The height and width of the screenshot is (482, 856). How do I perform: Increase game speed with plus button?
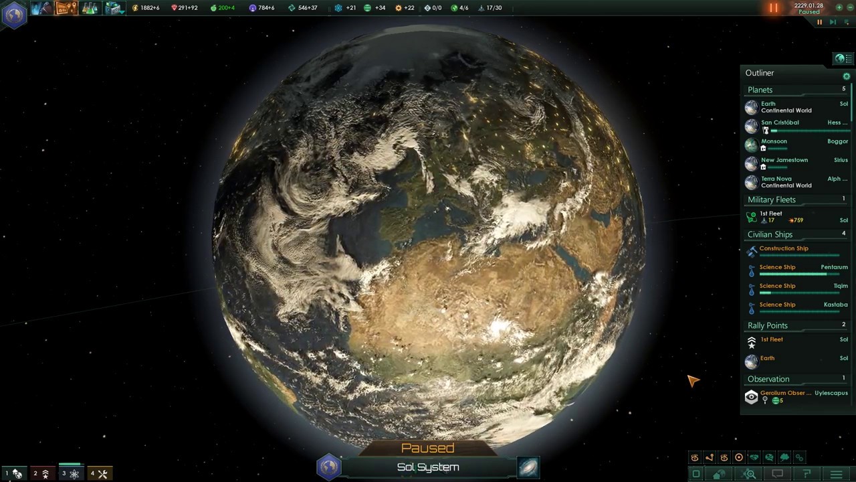point(839,7)
